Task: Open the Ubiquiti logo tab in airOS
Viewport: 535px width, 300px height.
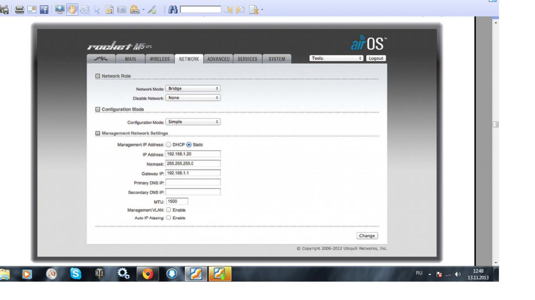Action: pyautogui.click(x=101, y=59)
